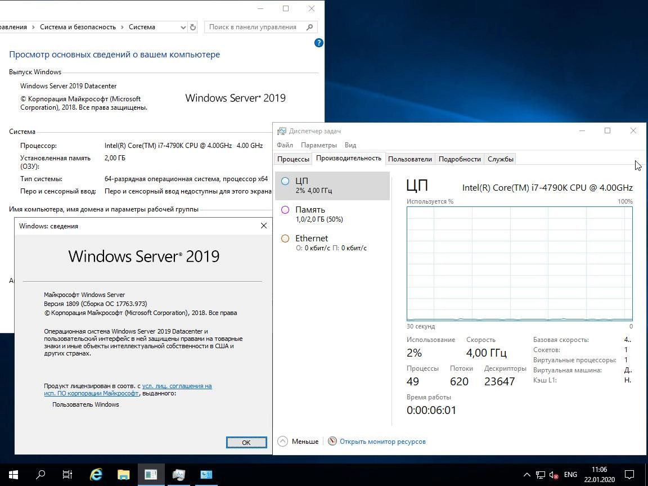This screenshot has width=648, height=486.
Task: Minimize the Task Manager window
Action: coord(582,130)
